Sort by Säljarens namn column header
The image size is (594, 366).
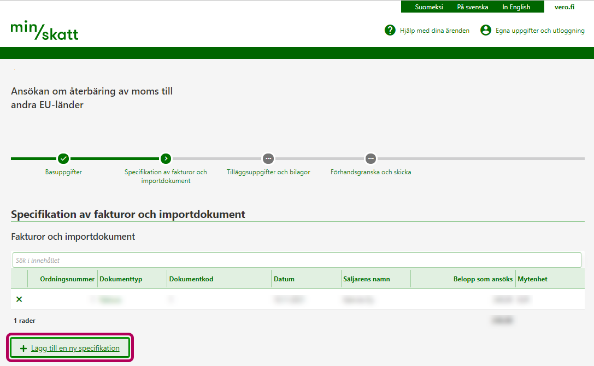pyautogui.click(x=367, y=279)
